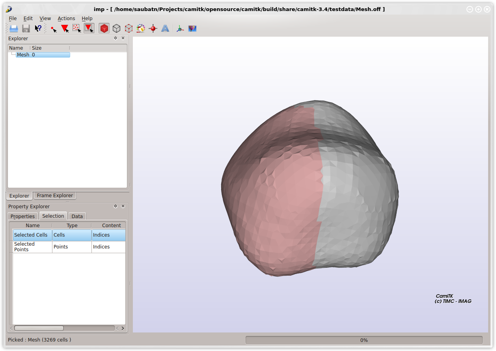Switch to the Properties tab
Screen dimensions: 496x351
click(x=22, y=216)
